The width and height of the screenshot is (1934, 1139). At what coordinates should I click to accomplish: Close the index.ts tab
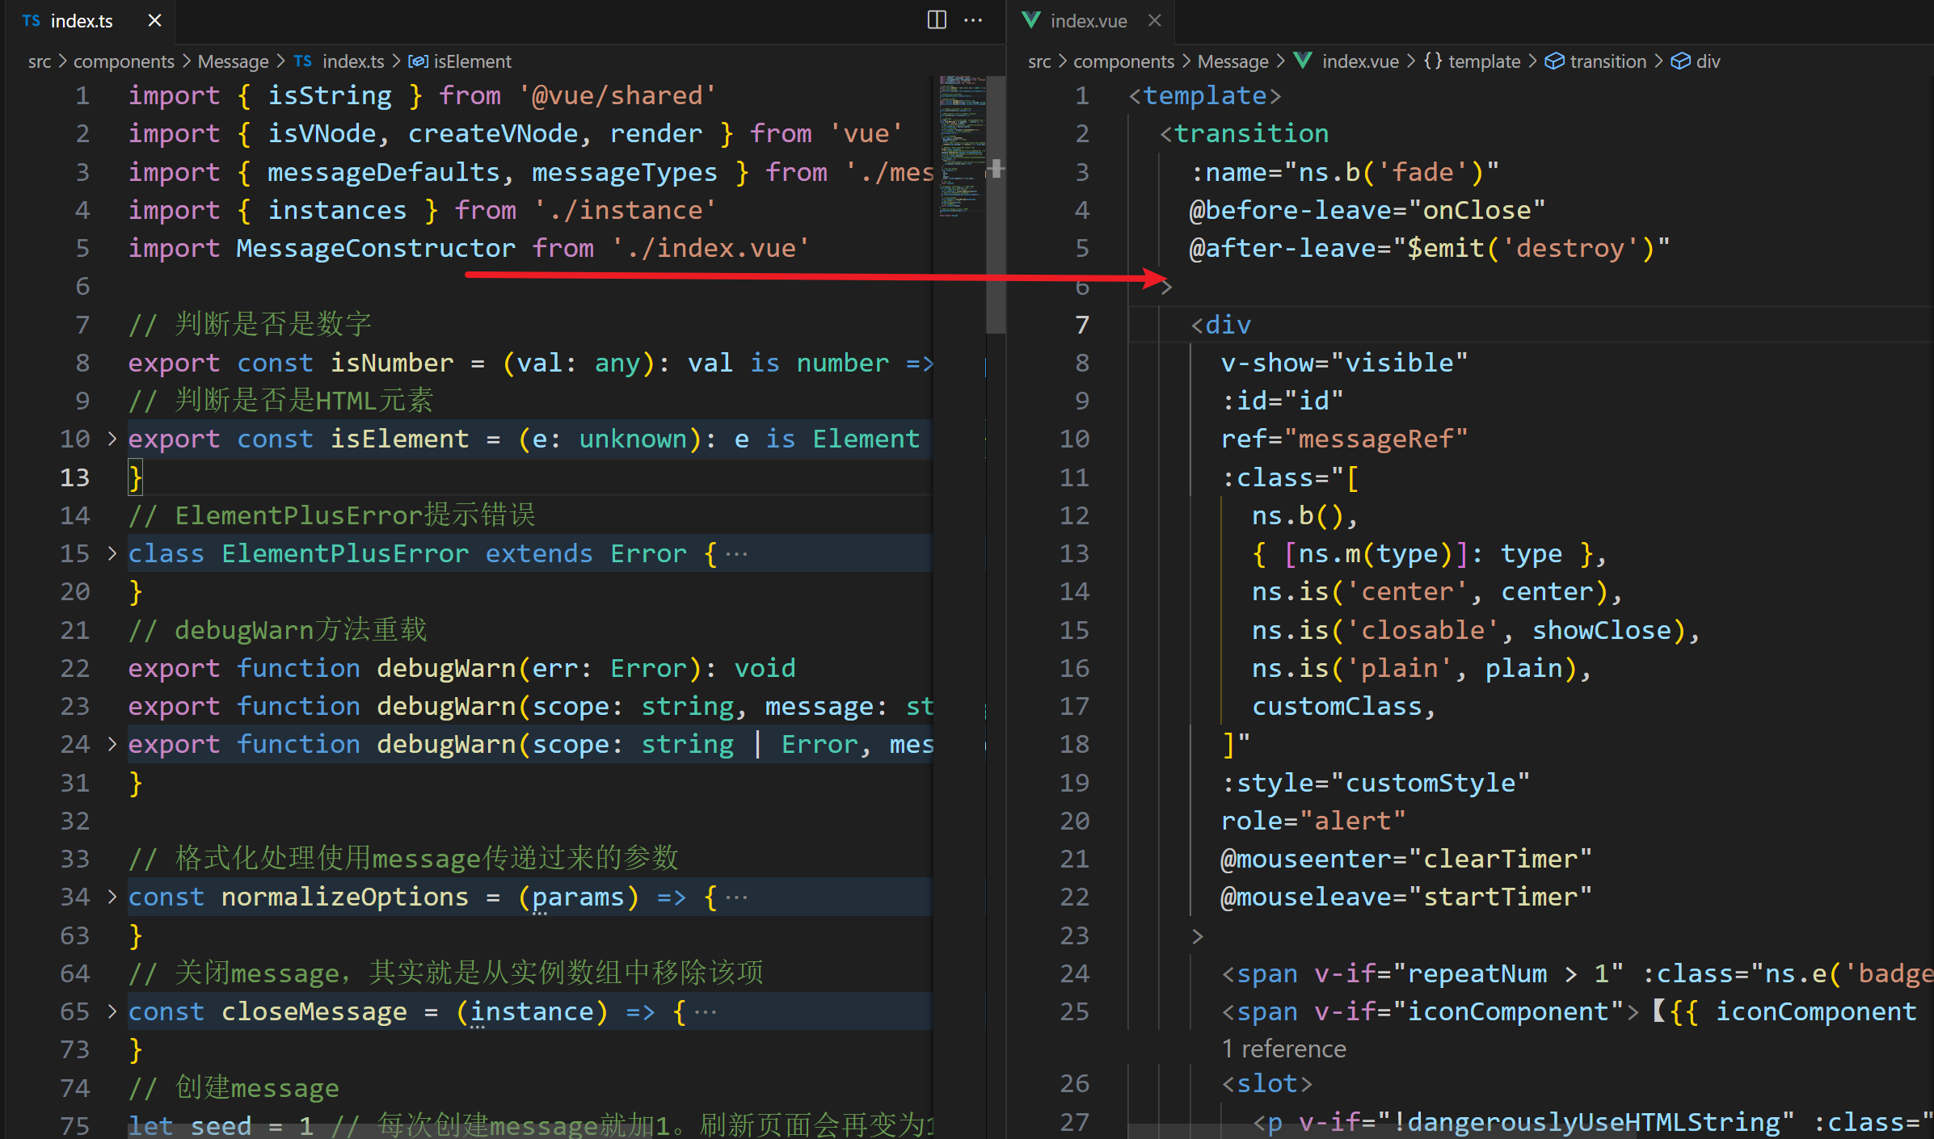154,20
